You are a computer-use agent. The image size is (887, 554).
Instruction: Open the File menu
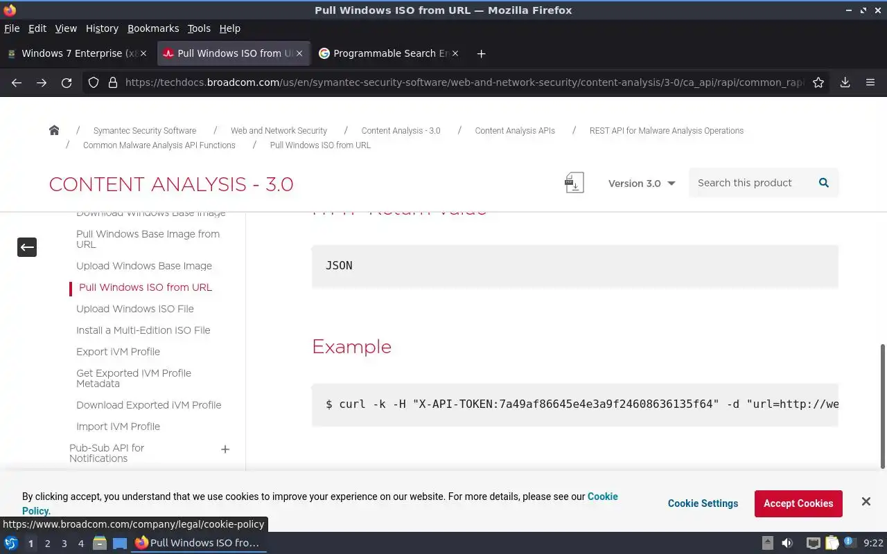(12, 28)
